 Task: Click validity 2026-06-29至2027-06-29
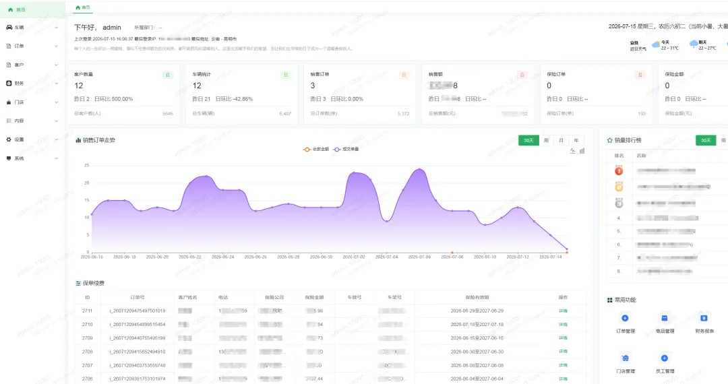[x=477, y=311]
